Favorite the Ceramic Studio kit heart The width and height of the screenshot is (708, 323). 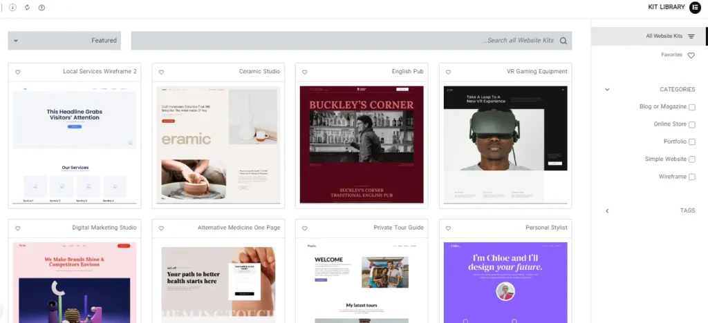(x=161, y=72)
